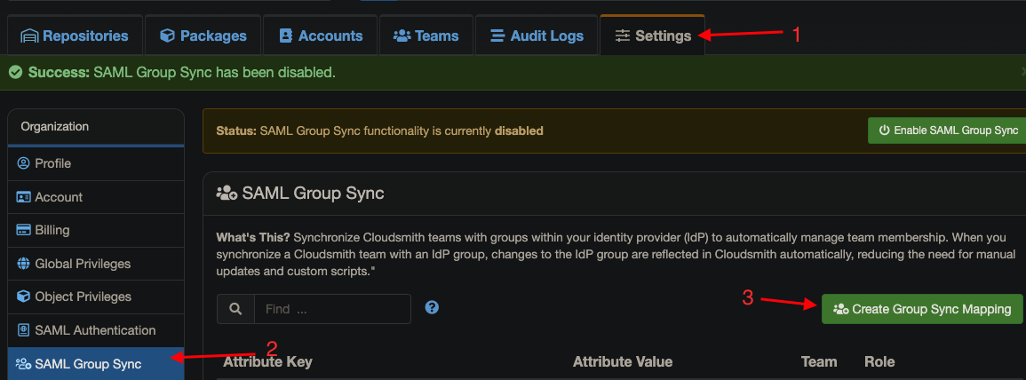Open SAML Authentication settings
This screenshot has width=1026, height=380.
[x=96, y=330]
